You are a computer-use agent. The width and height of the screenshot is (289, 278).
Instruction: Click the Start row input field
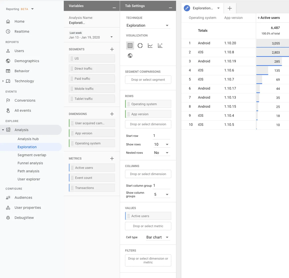[x=162, y=136]
